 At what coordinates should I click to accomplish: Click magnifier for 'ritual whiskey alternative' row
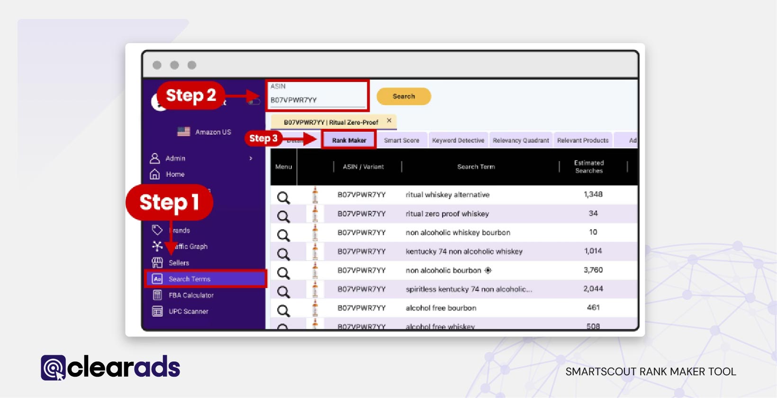[283, 198]
